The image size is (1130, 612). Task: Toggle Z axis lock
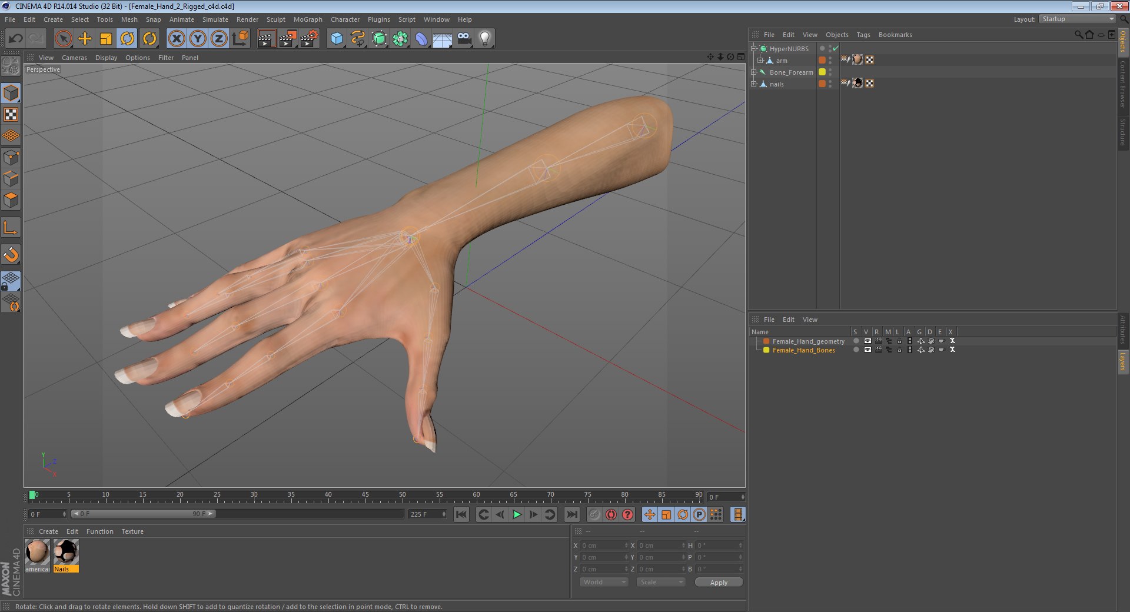(219, 39)
